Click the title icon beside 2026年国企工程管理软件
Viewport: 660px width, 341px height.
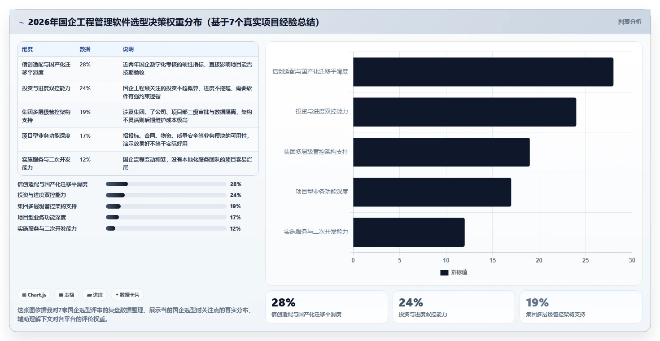click(x=21, y=22)
